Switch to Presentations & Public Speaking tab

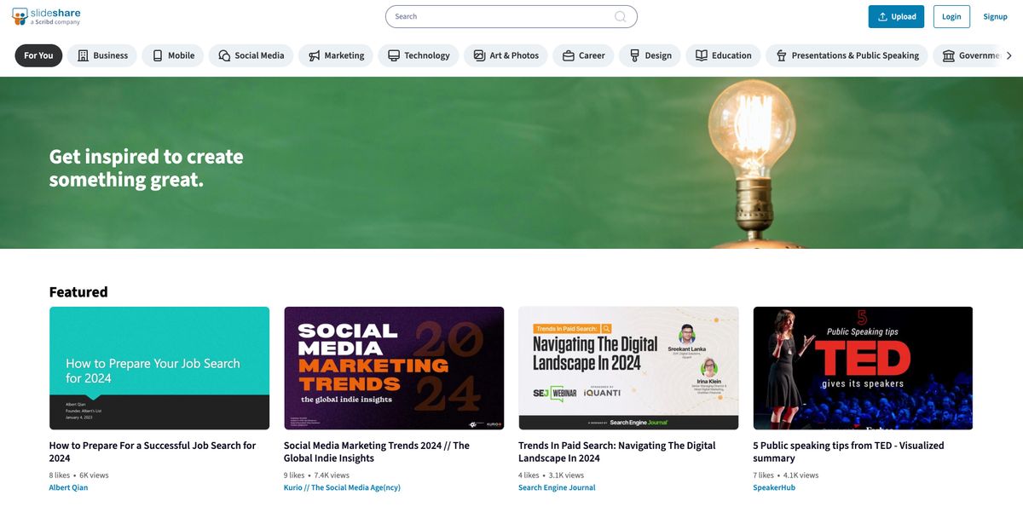tap(847, 55)
